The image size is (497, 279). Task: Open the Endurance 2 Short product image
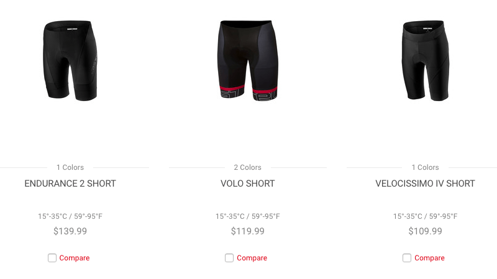[x=70, y=61]
